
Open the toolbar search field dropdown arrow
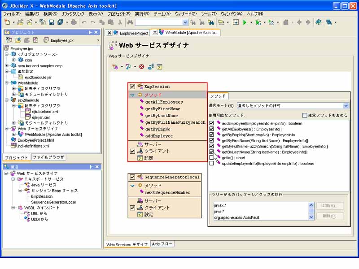[185, 22]
